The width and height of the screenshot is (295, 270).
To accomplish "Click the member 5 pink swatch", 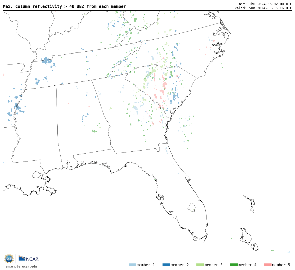I will pos(267,265).
